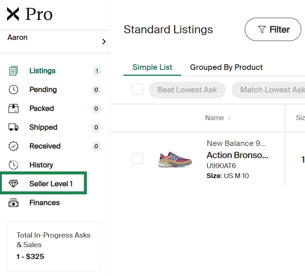Click the Size: US M 10 text
Image resolution: width=305 pixels, height=276 pixels.
tap(228, 176)
